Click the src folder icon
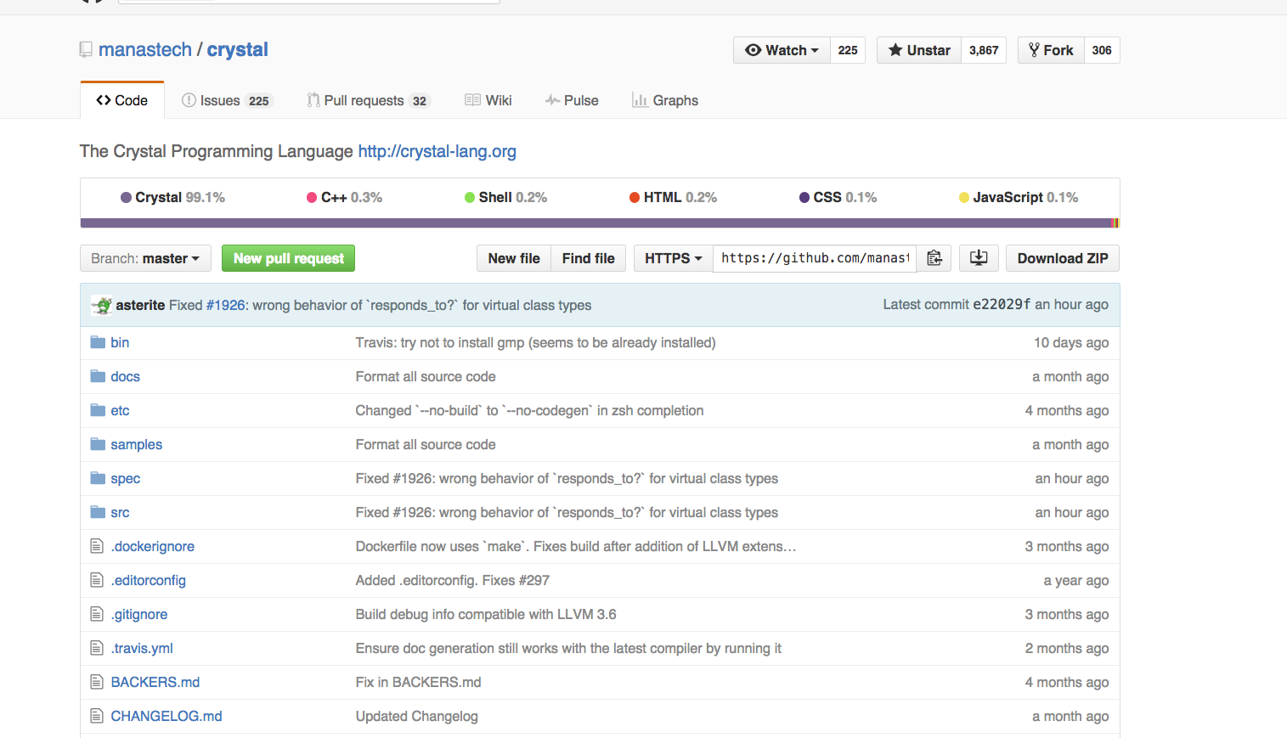Image resolution: width=1287 pixels, height=738 pixels. tap(98, 512)
